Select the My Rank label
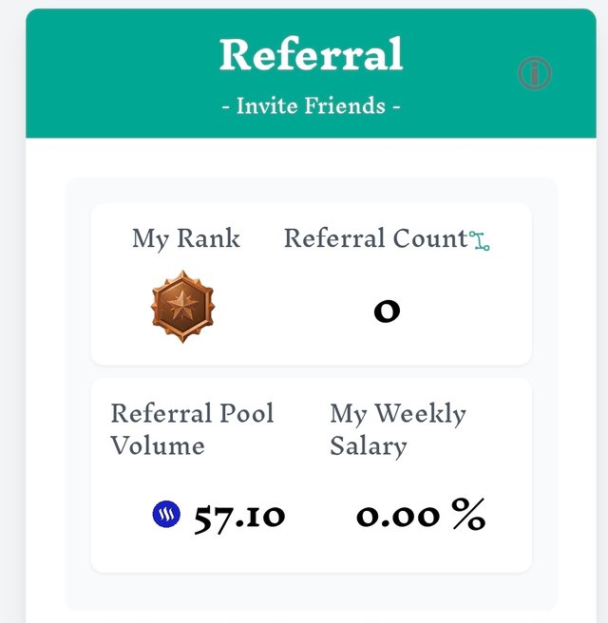The height and width of the screenshot is (623, 608). (x=186, y=239)
